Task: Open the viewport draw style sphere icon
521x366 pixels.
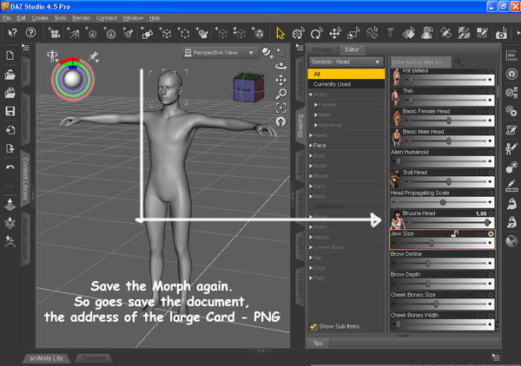Action: click(x=267, y=52)
